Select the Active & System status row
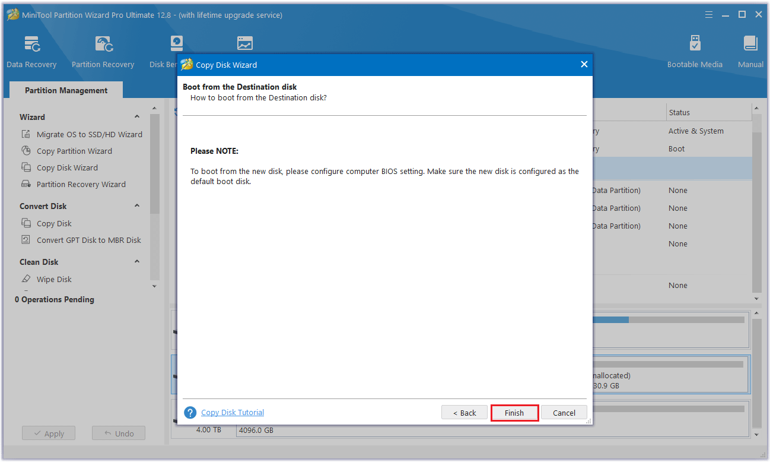Image resolution: width=770 pixels, height=462 pixels. pyautogui.click(x=696, y=131)
